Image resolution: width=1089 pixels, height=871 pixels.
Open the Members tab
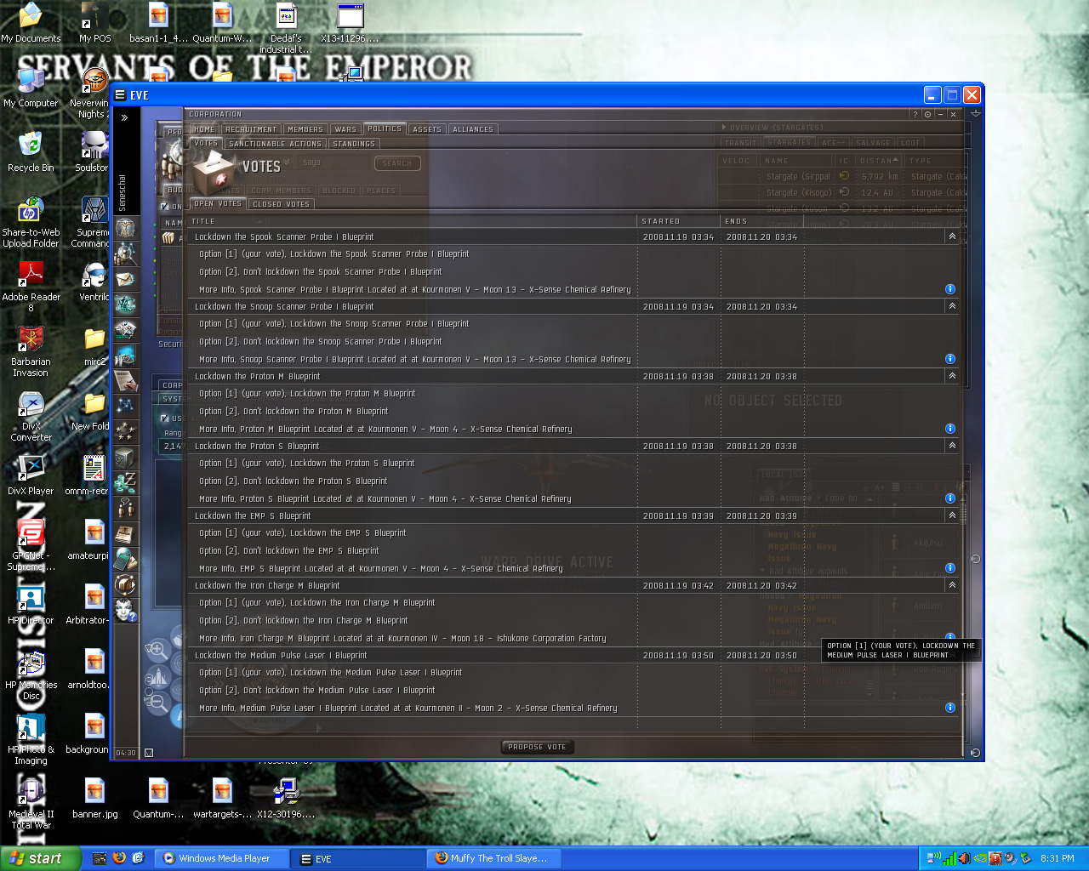305,129
